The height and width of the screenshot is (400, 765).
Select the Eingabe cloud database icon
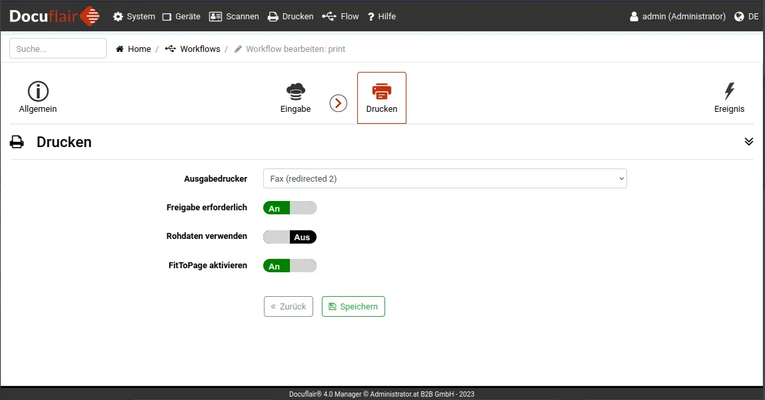click(295, 92)
